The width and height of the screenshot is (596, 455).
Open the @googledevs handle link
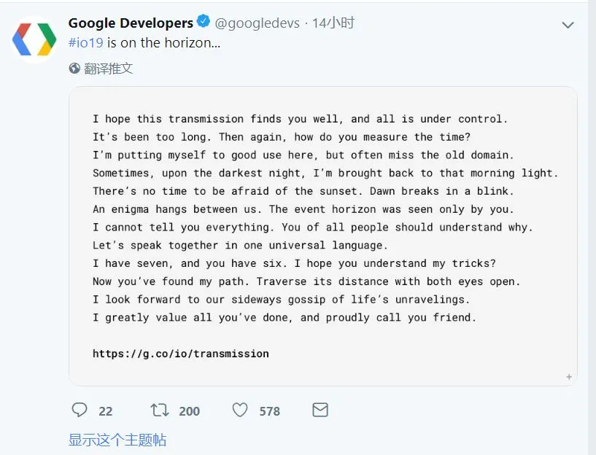(257, 23)
